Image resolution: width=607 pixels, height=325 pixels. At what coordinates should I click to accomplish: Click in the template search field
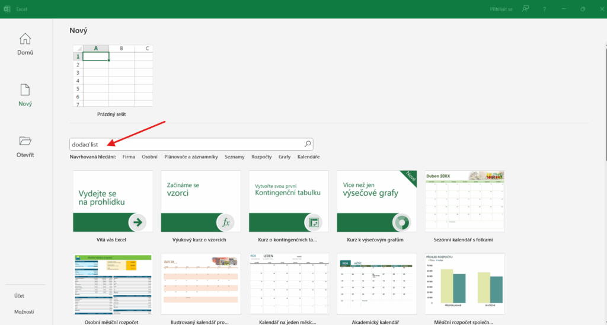190,144
